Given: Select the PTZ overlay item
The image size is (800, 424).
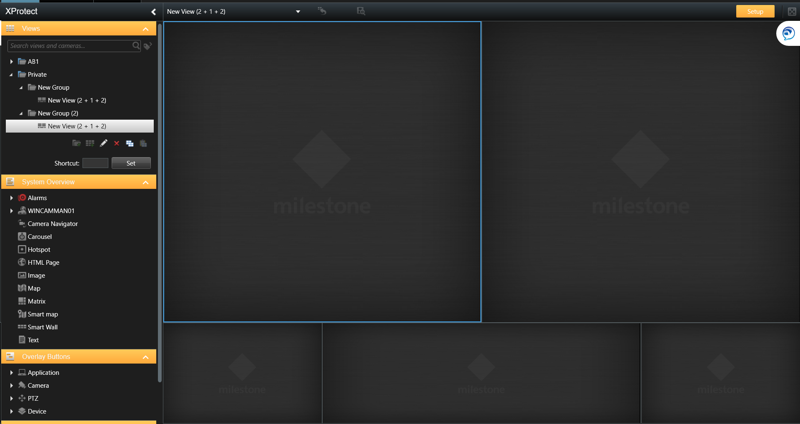Looking at the screenshot, I should point(33,398).
